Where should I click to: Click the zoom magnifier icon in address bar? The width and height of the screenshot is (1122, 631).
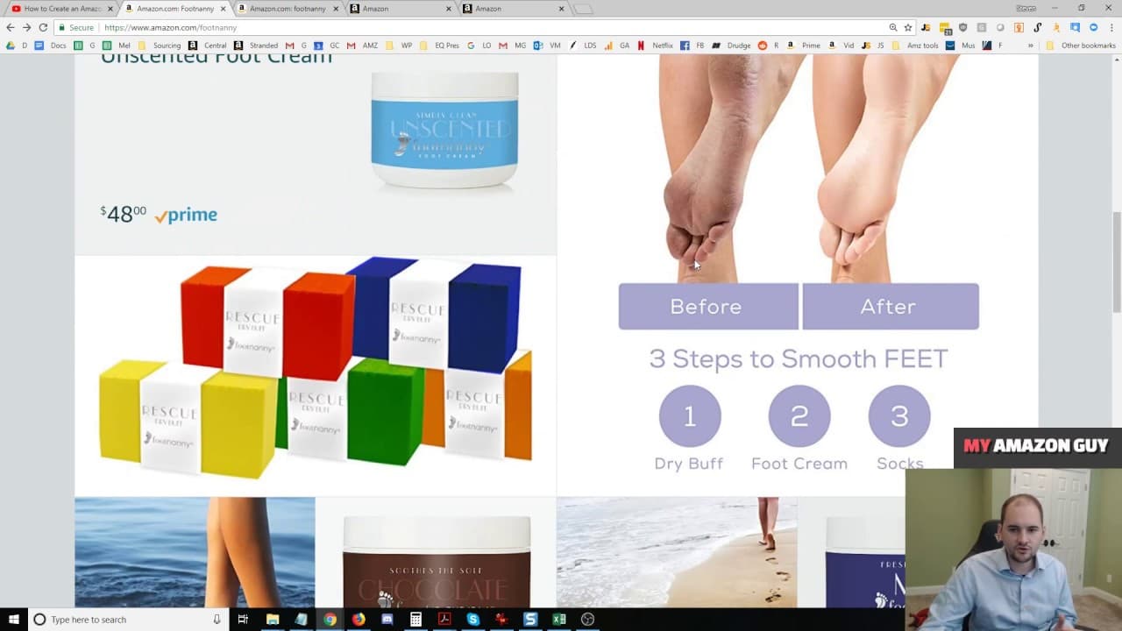click(x=893, y=27)
